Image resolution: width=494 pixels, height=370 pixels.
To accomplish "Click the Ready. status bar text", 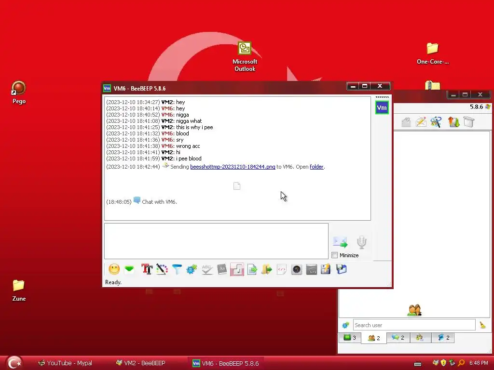I will [113, 282].
